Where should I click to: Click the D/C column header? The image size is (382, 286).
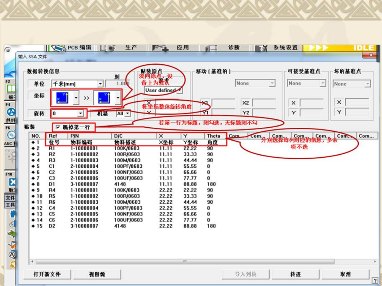pyautogui.click(x=134, y=136)
